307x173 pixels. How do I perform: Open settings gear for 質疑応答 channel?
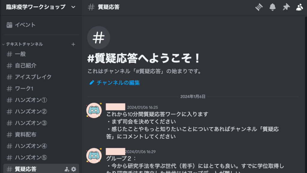(x=74, y=169)
